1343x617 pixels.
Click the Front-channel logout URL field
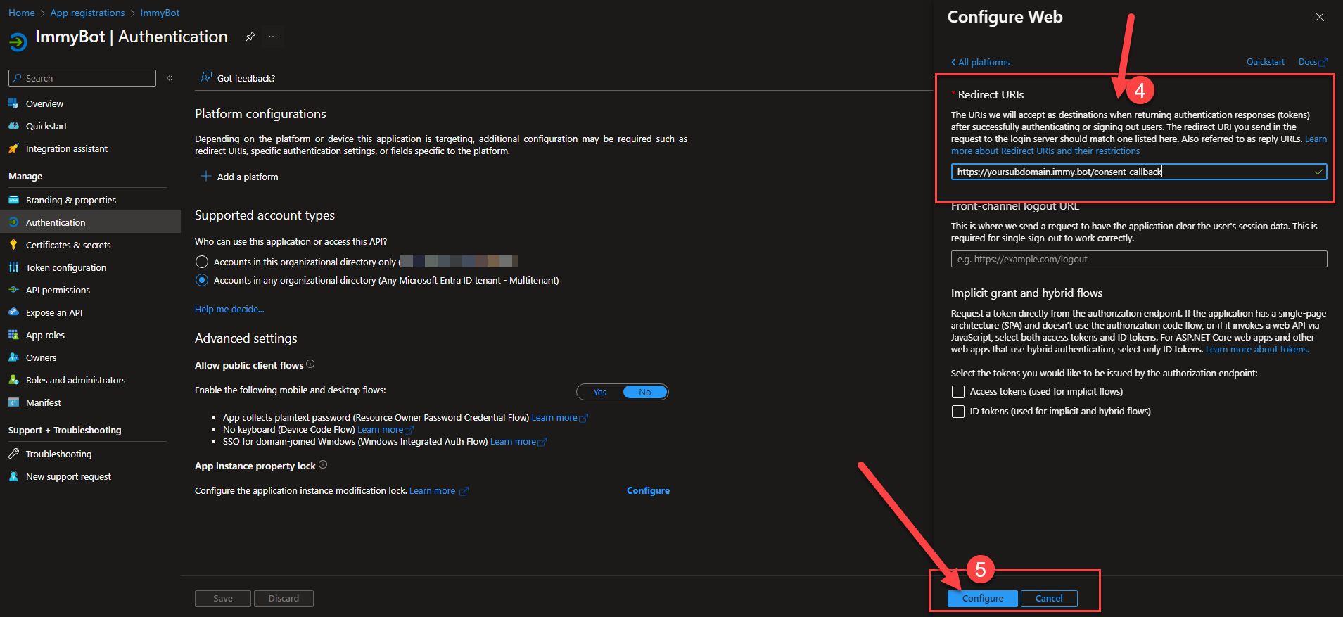pyautogui.click(x=1139, y=259)
